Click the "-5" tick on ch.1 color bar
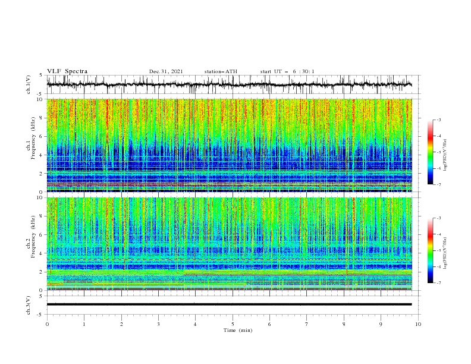The width and height of the screenshot is (471, 364). coord(438,152)
